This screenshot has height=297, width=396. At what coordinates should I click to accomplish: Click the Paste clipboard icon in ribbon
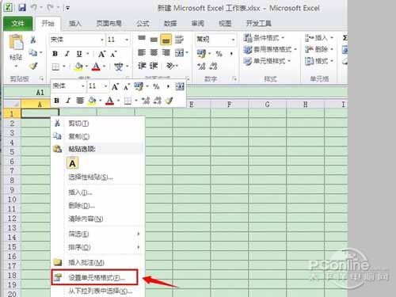click(x=16, y=42)
